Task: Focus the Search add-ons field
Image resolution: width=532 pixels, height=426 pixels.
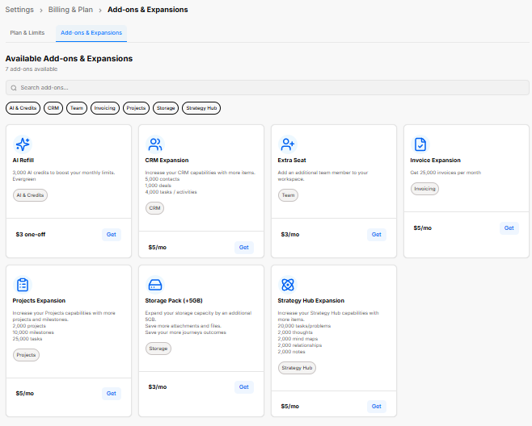Action: click(x=268, y=88)
